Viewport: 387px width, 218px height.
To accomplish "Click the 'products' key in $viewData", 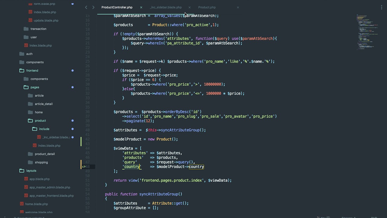I will (x=133, y=157).
